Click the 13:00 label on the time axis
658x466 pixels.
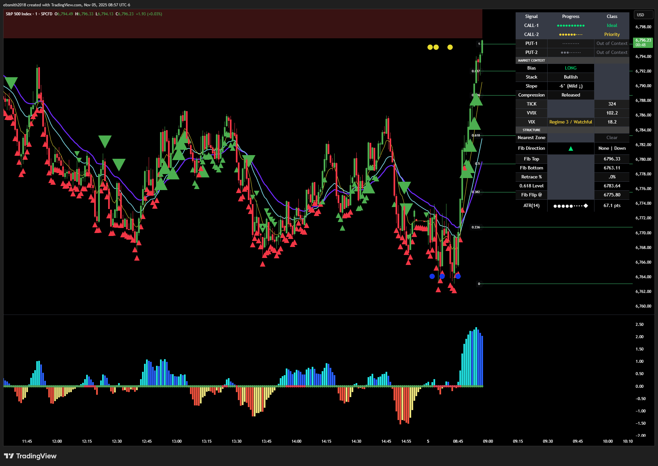(177, 441)
